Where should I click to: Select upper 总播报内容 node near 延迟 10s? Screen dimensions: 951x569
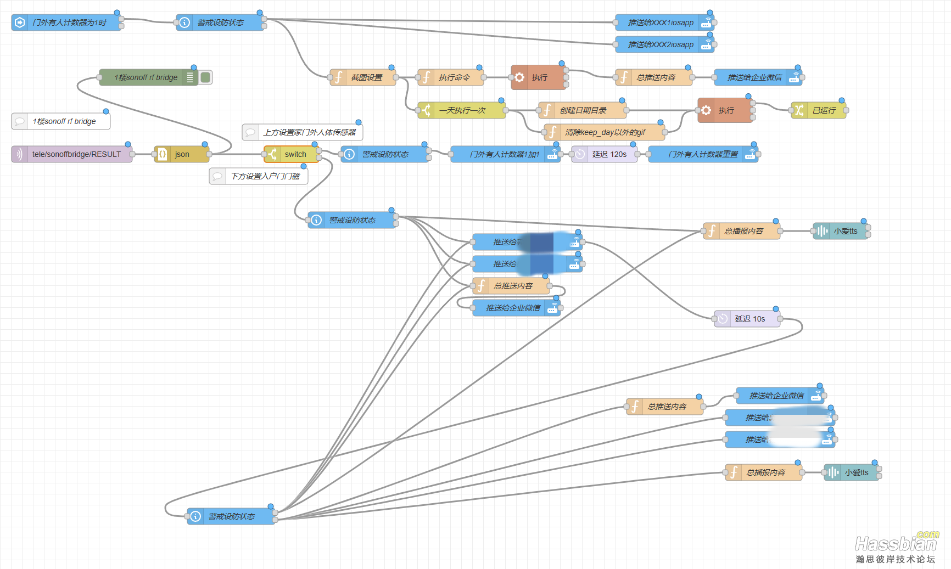[741, 231]
